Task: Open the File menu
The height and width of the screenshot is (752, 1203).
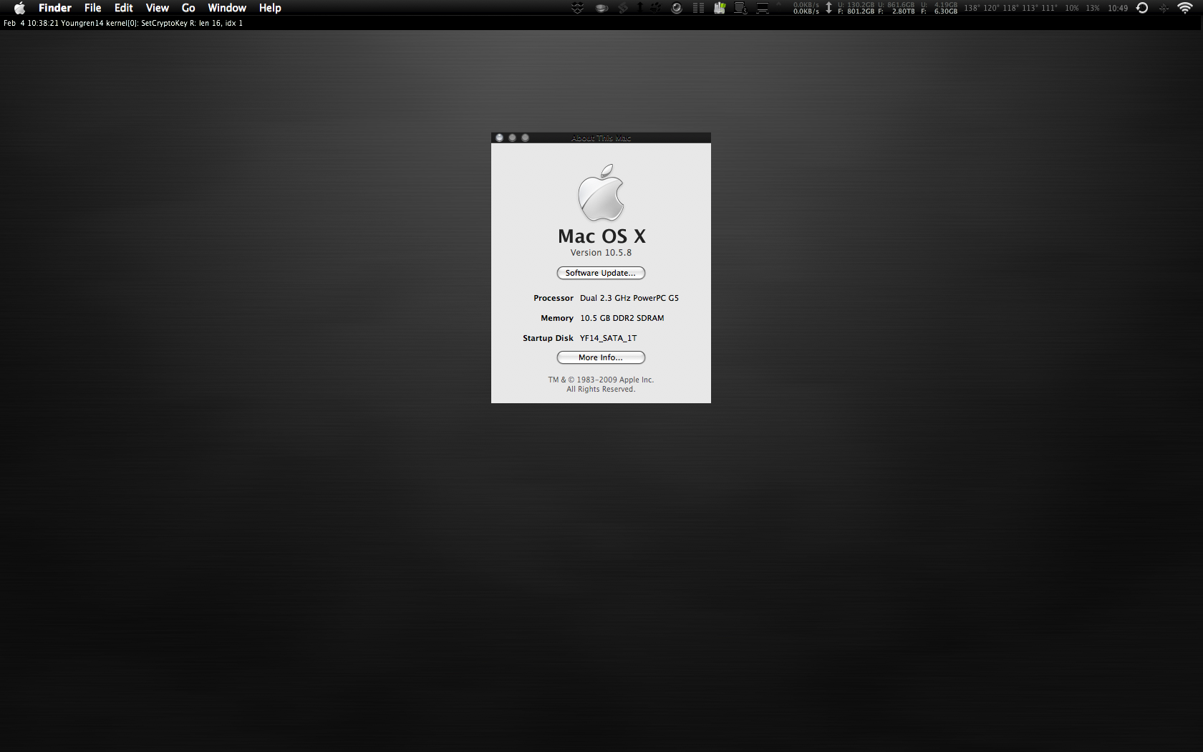Action: click(x=93, y=8)
